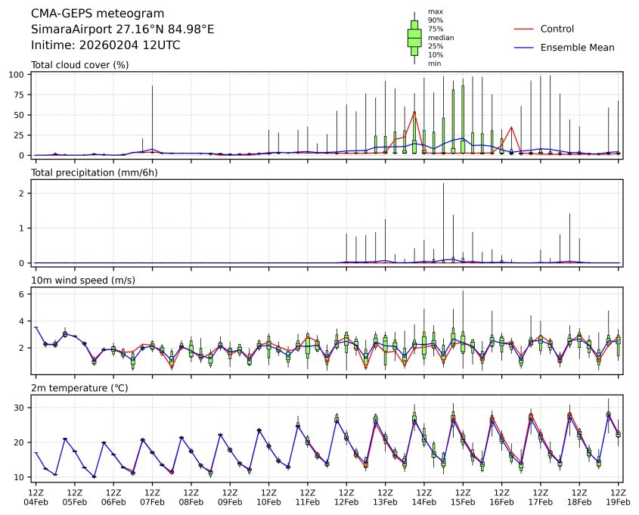Click the tallest precipitation spike's top
Viewport: 639px width, 515px height.
tap(443, 184)
